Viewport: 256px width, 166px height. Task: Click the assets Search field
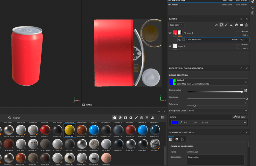59,118
